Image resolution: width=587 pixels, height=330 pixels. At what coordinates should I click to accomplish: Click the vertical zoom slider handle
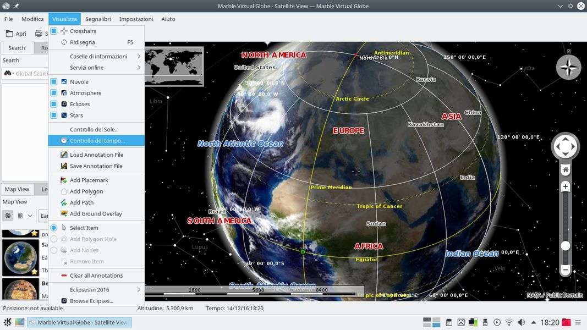pyautogui.click(x=565, y=246)
